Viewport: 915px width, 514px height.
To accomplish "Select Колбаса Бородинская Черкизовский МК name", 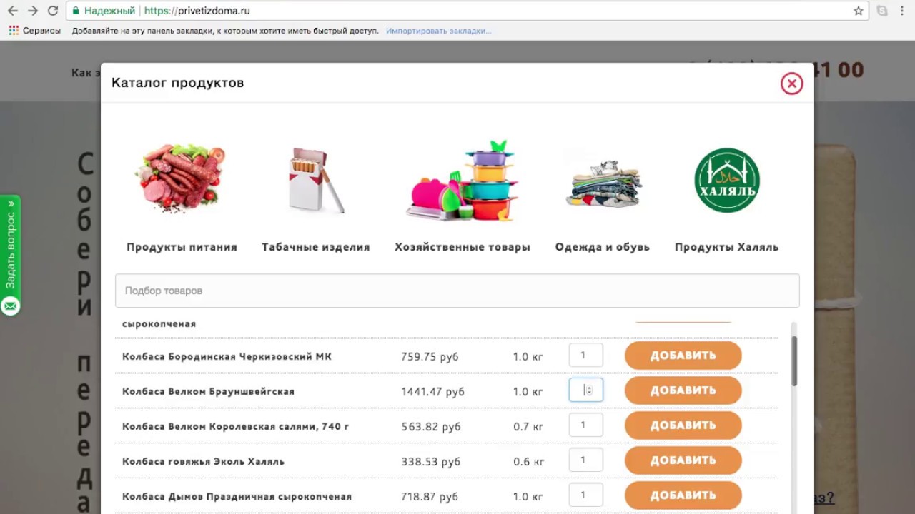I will (x=227, y=356).
